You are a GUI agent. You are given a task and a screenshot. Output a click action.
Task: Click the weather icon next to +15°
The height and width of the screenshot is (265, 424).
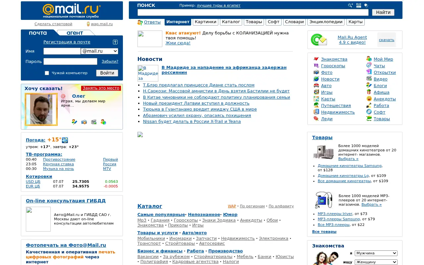coord(65,140)
